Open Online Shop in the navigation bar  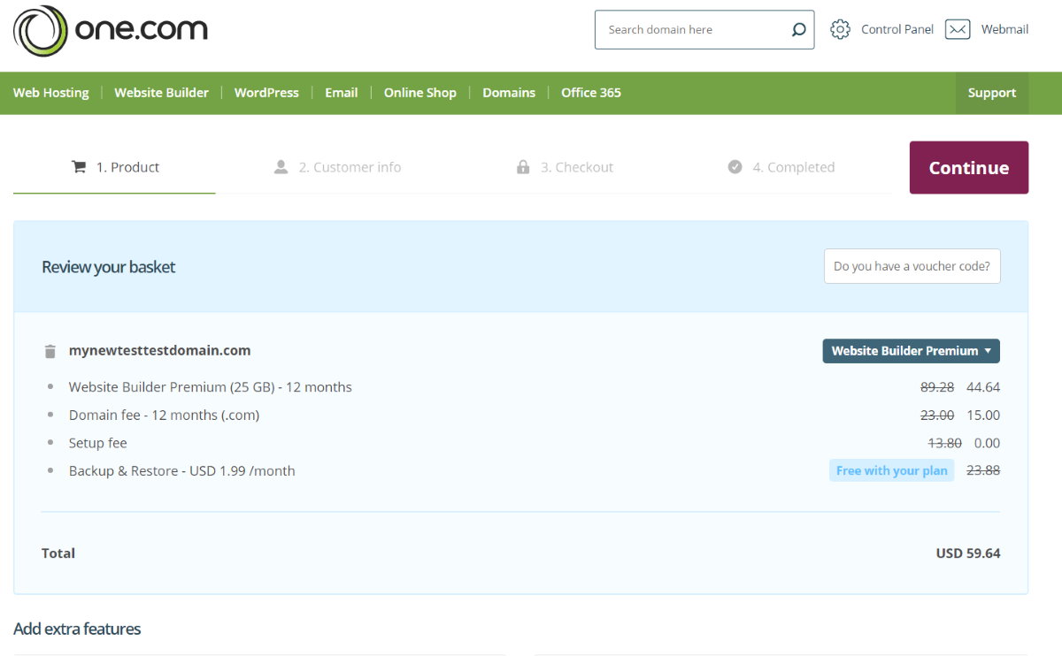coord(420,93)
